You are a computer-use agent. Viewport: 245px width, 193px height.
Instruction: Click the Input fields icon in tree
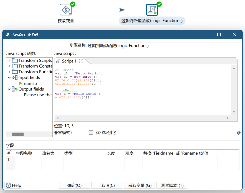point(15,78)
